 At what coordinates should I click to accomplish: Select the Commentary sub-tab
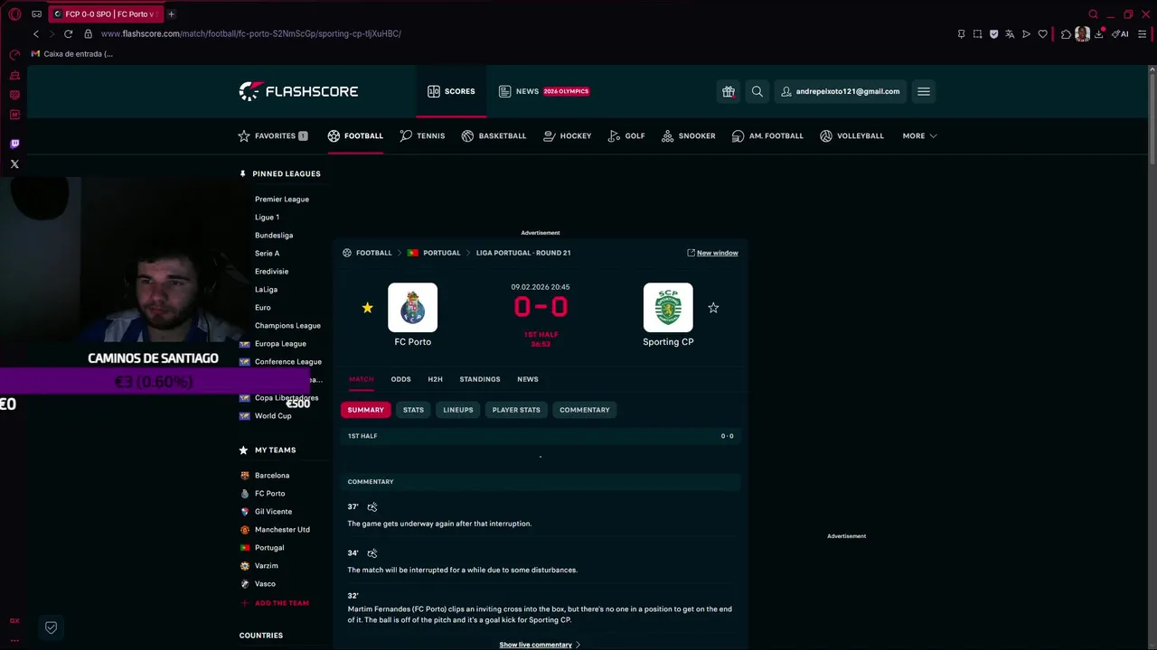[x=584, y=410]
